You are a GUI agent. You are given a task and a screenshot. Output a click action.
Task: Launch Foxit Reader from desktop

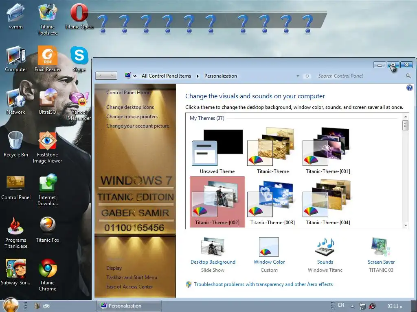click(48, 59)
